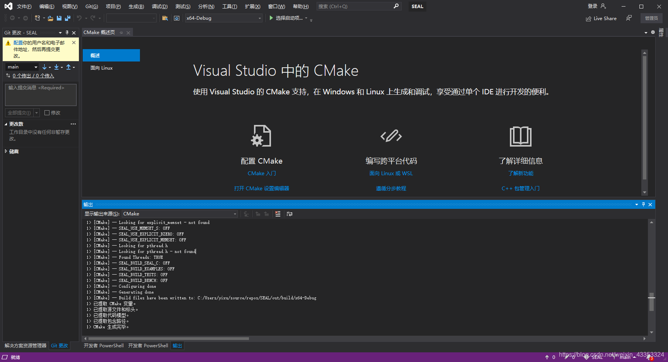Click the 登录 sign-in text
The height and width of the screenshot is (362, 668).
point(593,6)
